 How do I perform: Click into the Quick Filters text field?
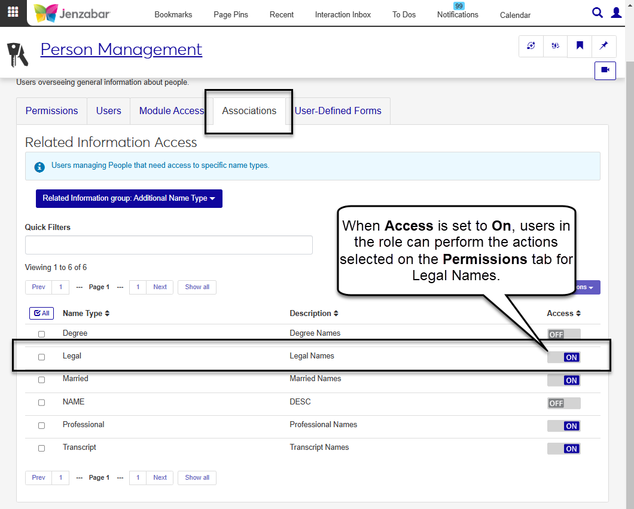pyautogui.click(x=169, y=245)
